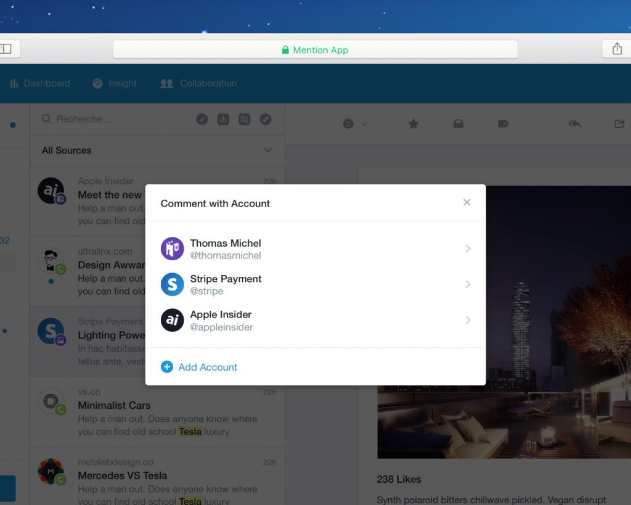Click the tag label icon
The image size is (631, 505).
coord(503,124)
